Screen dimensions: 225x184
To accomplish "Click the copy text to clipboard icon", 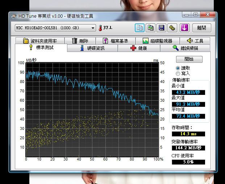I will click(140, 28).
